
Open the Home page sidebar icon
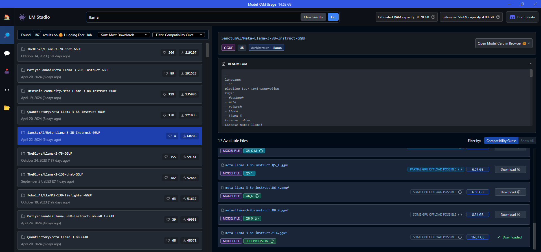point(7,17)
